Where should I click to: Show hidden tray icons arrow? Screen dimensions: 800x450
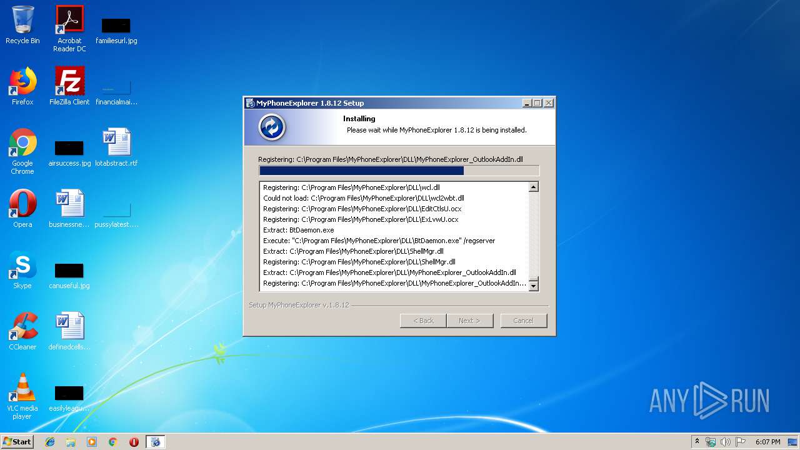[x=697, y=442]
